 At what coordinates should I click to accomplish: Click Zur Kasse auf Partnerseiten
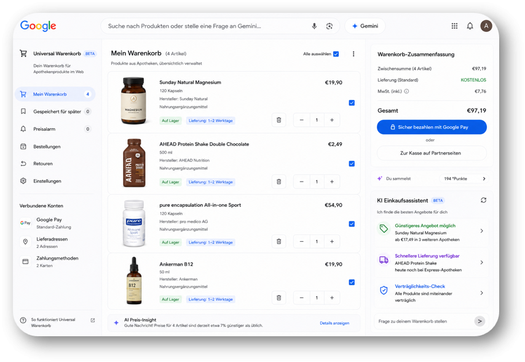click(x=432, y=153)
